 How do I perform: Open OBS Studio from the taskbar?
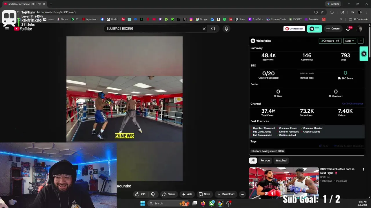[x=229, y=203]
